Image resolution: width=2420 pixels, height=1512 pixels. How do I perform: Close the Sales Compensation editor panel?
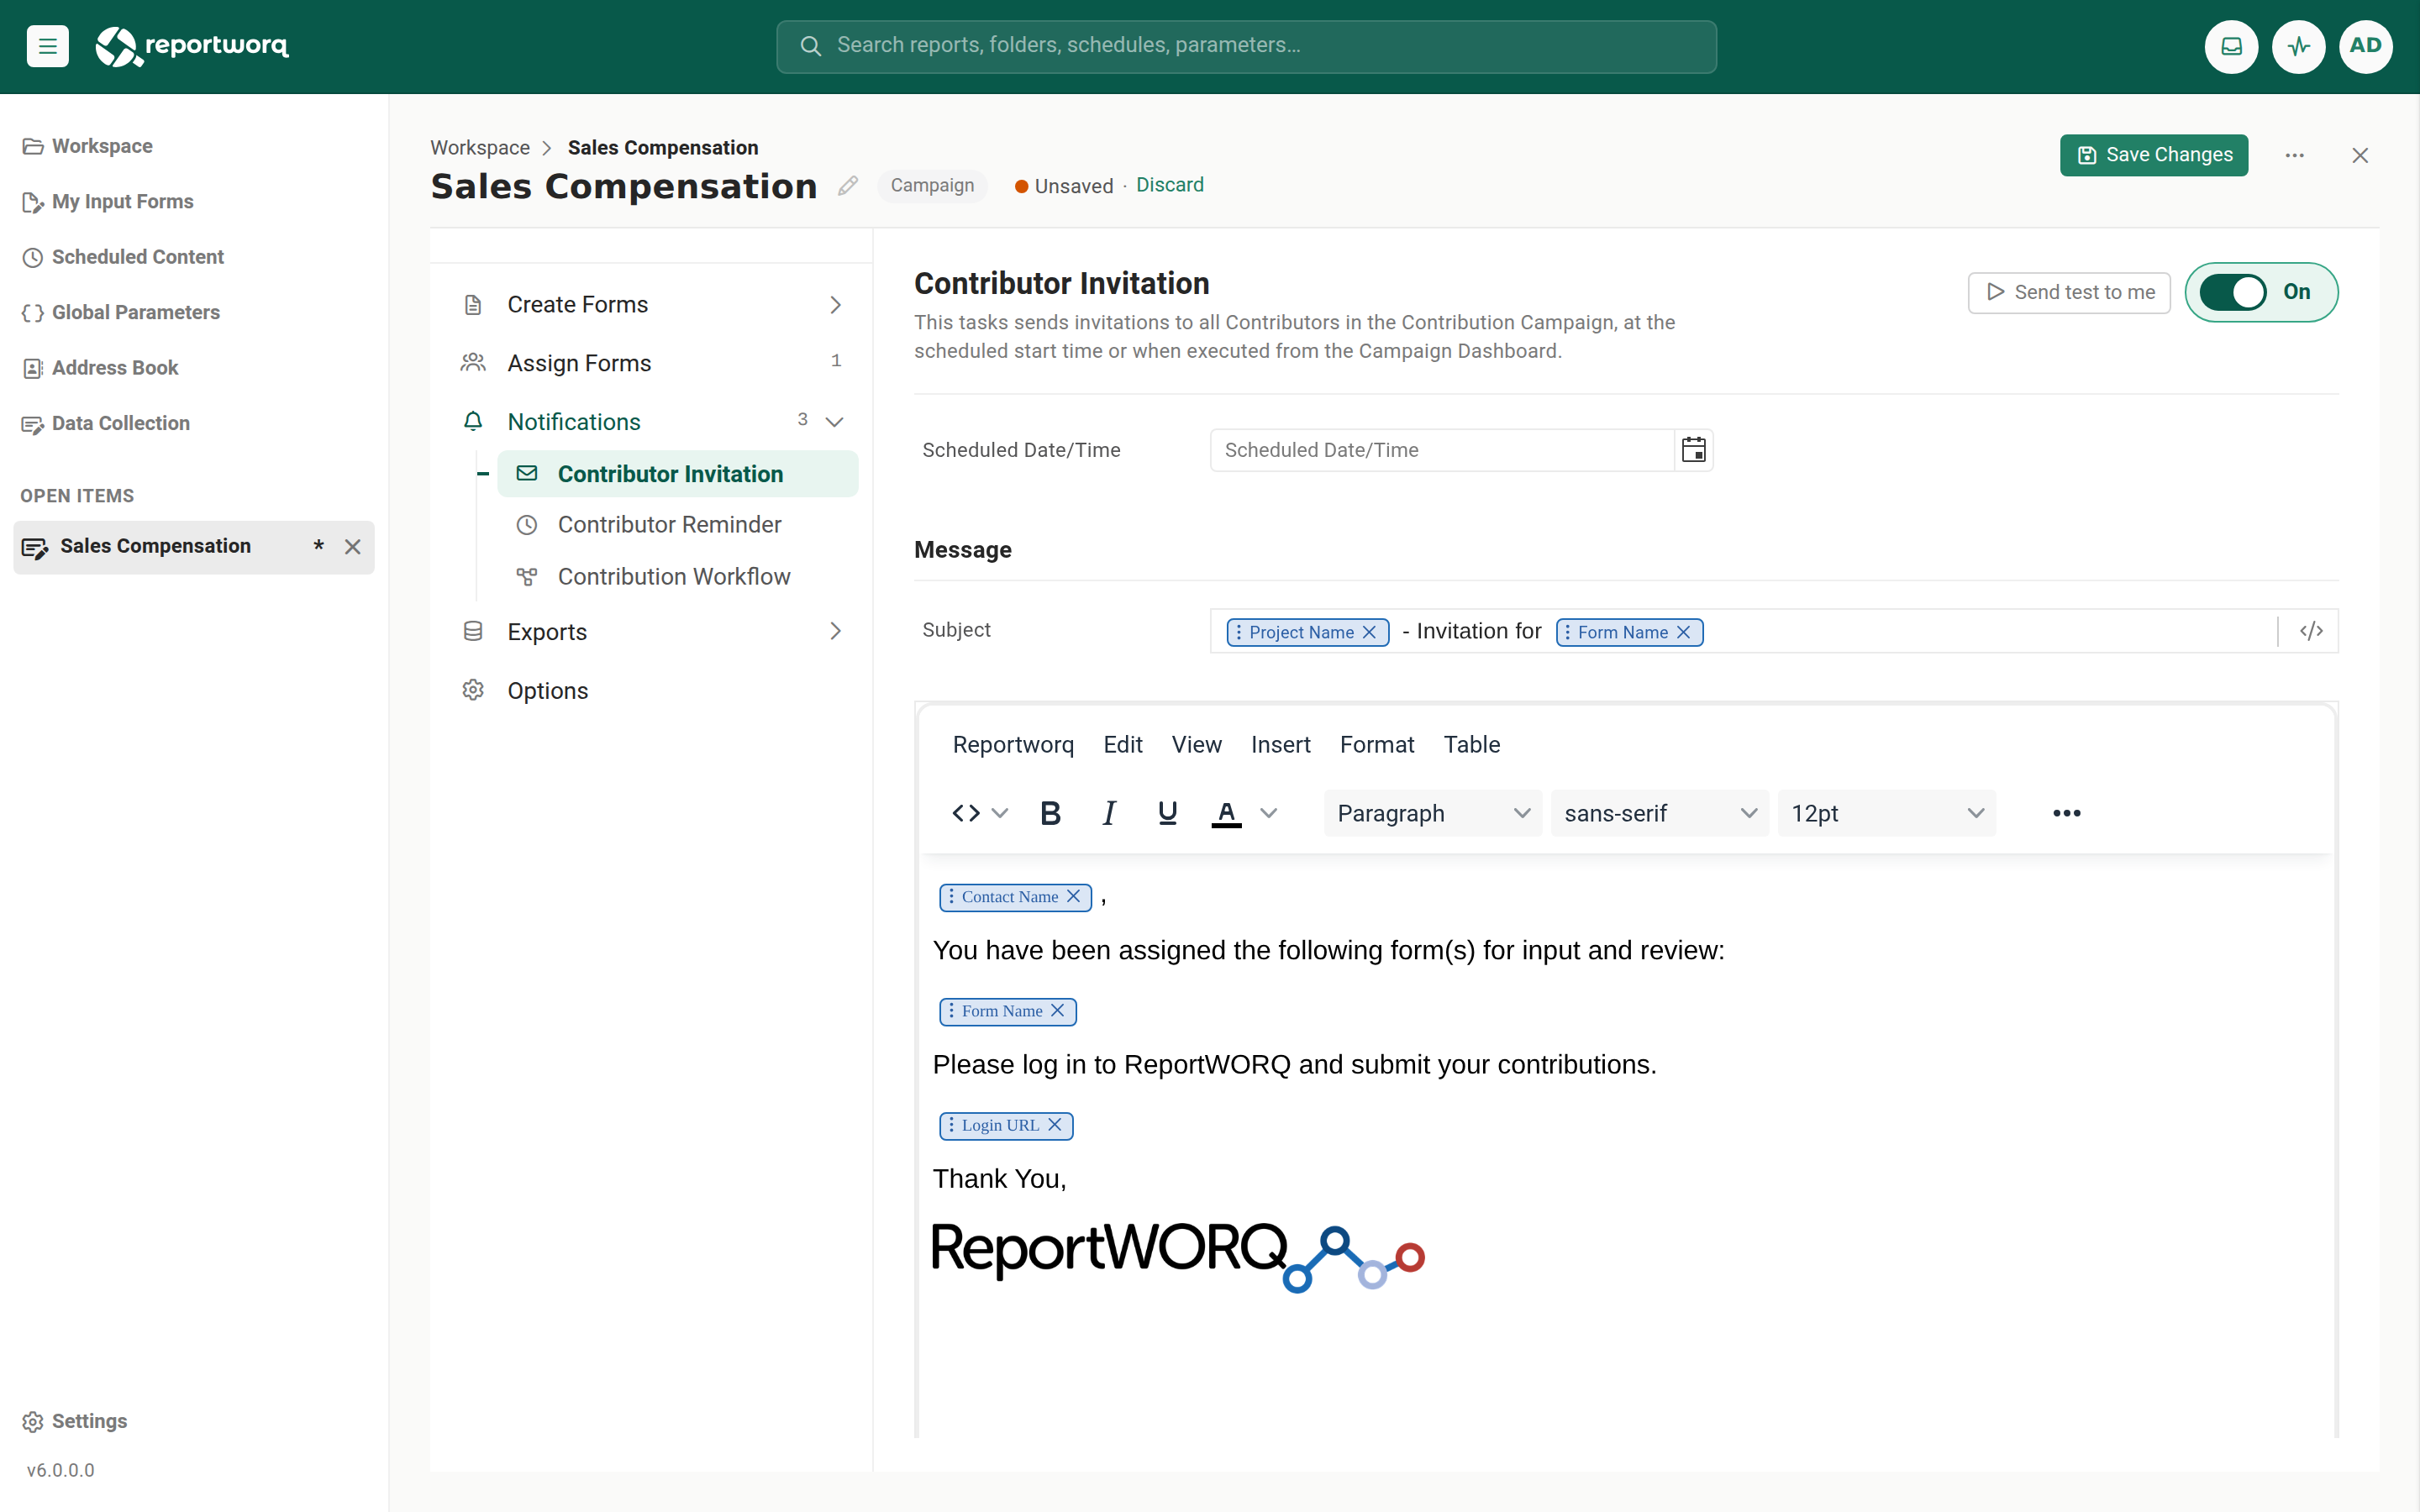[x=2360, y=155]
